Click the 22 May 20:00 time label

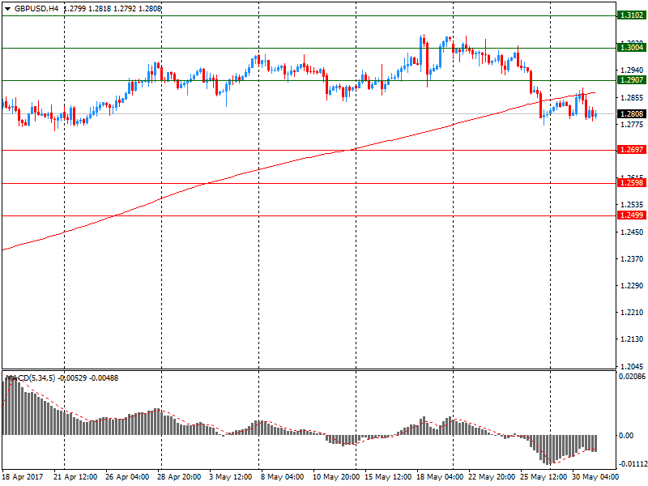click(492, 477)
